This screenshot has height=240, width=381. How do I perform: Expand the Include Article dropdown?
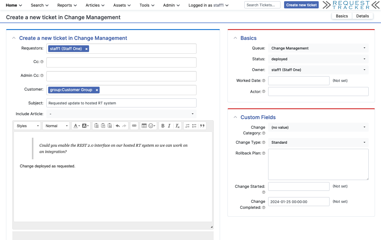click(121, 114)
